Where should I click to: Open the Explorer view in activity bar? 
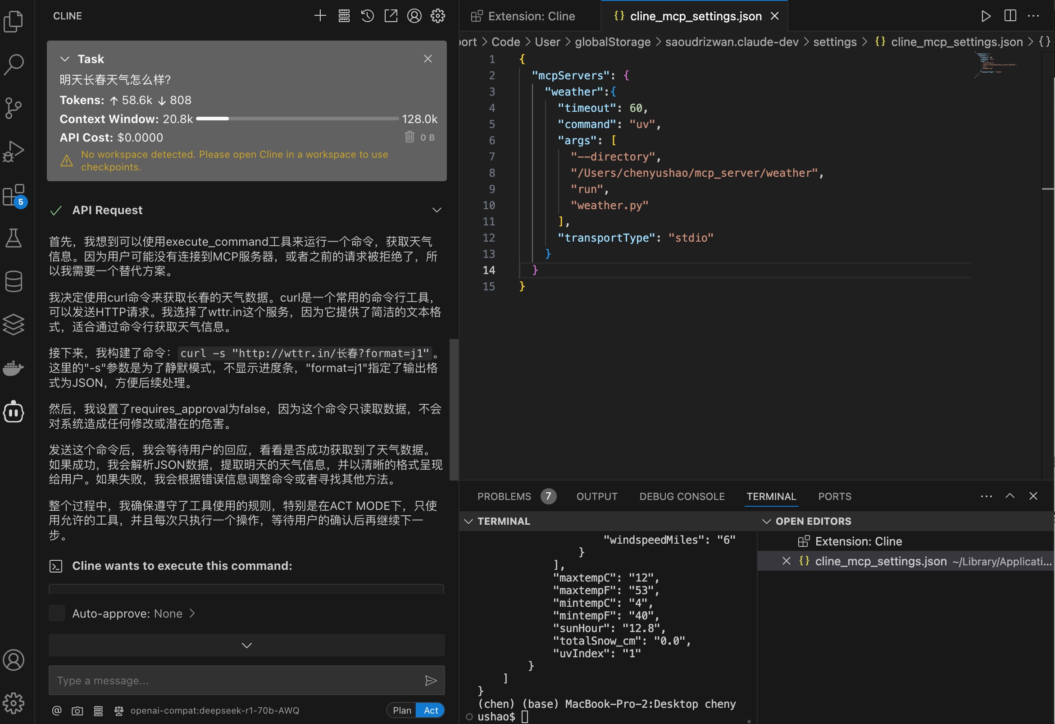(x=14, y=21)
